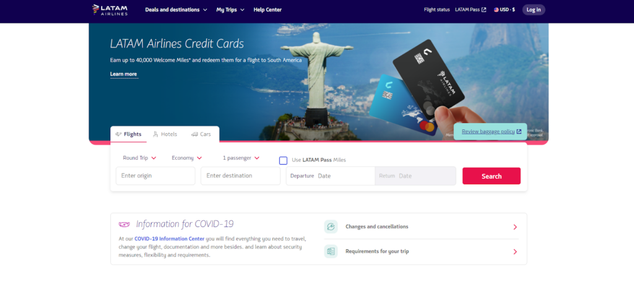Click the LATAM Airlines logo

pyautogui.click(x=110, y=10)
